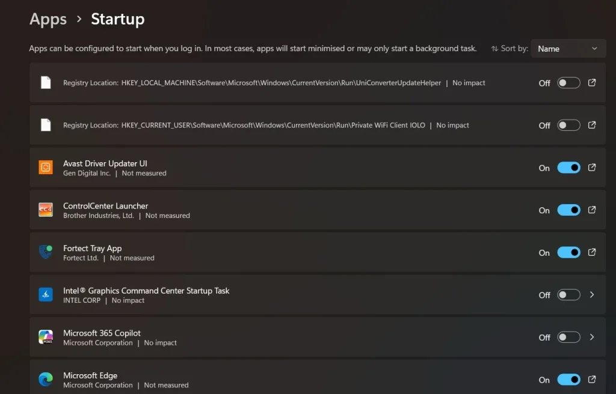Turn off the ControlCenter Launcher startup toggle
This screenshot has height=394, width=616.
(568, 210)
